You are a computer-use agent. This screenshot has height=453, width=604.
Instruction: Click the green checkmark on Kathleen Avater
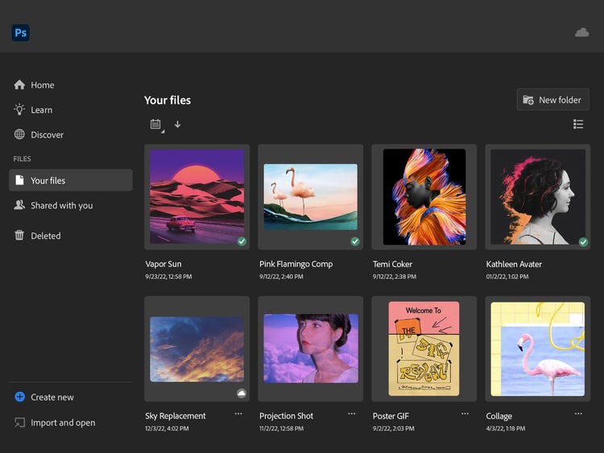pos(583,241)
